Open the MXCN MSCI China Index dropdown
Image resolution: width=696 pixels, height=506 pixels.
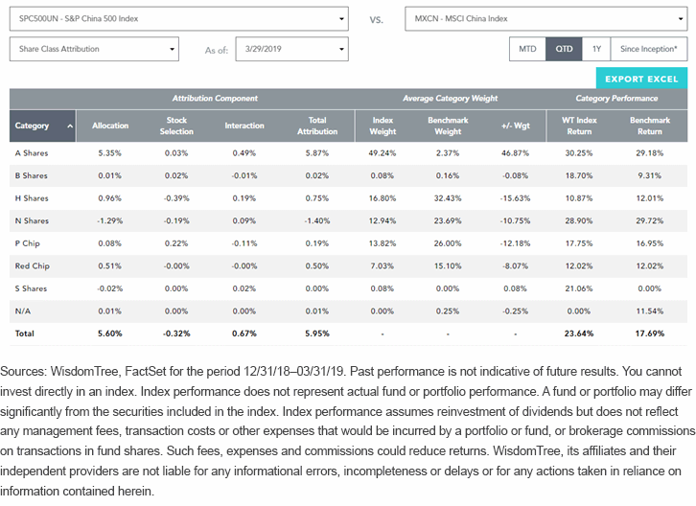[x=546, y=18]
